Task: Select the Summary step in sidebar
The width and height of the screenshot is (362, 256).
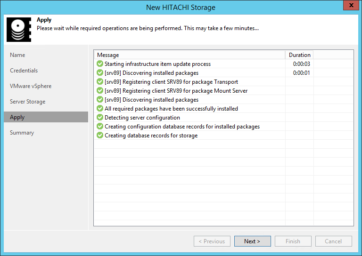Action: (x=22, y=133)
